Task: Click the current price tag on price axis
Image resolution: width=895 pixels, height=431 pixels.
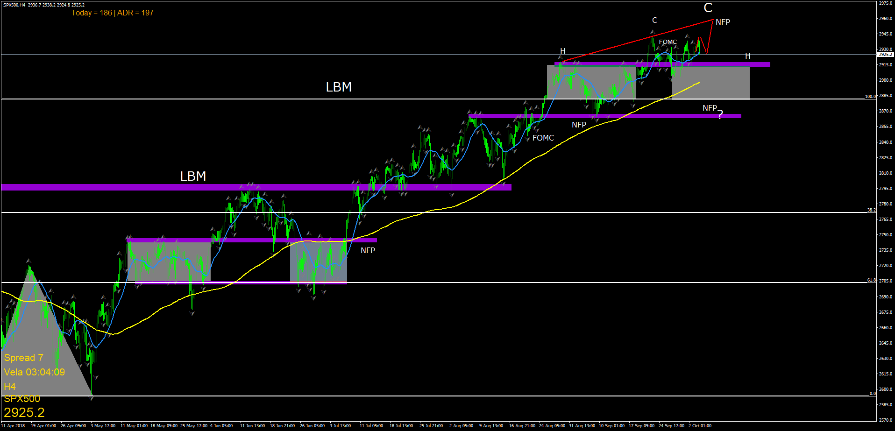Action: point(885,55)
